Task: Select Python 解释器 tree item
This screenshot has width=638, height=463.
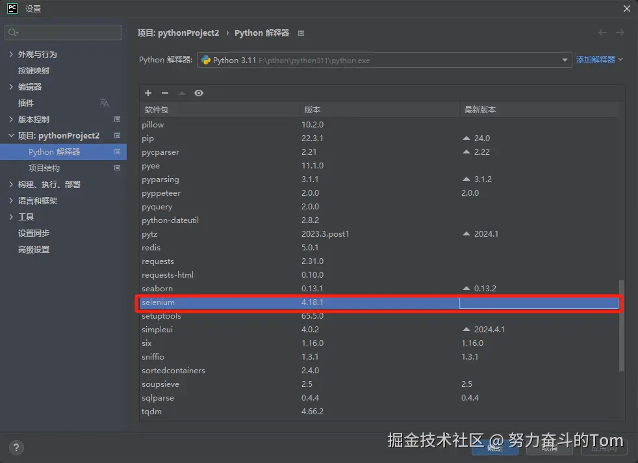Action: 64,152
